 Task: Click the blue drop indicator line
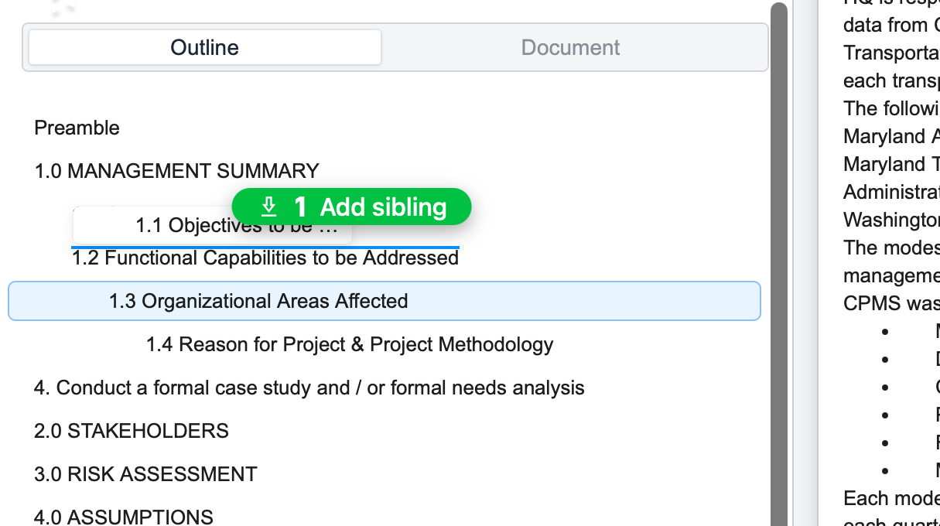tap(265, 248)
